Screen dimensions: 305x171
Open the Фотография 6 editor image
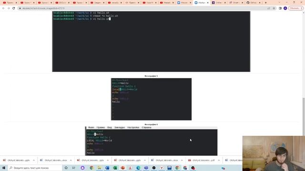pos(151,141)
